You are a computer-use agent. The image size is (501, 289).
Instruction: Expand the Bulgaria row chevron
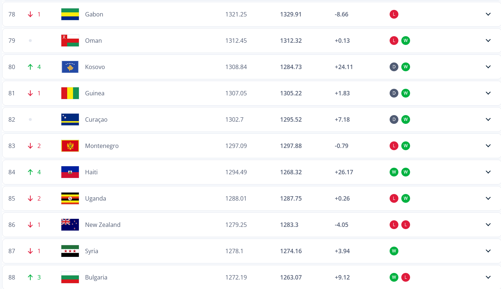(488, 277)
